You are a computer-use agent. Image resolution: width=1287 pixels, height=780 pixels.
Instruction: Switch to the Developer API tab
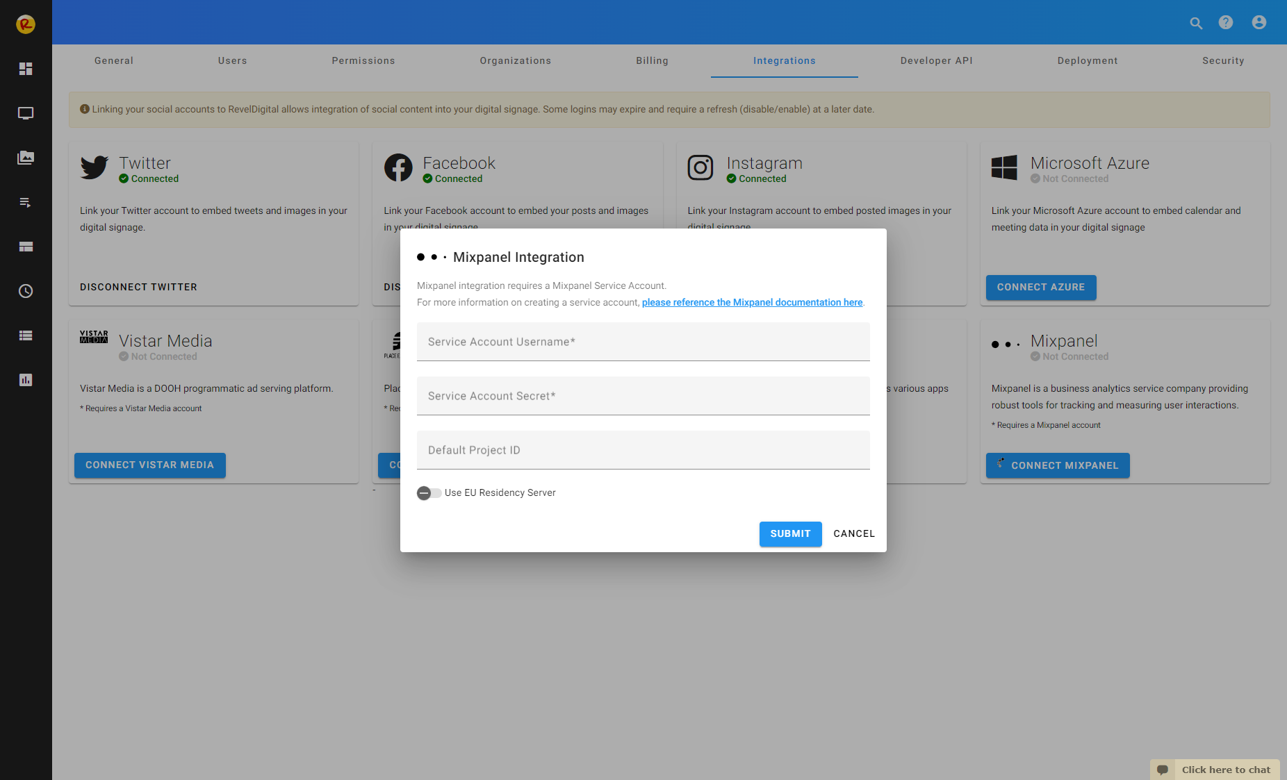click(936, 61)
